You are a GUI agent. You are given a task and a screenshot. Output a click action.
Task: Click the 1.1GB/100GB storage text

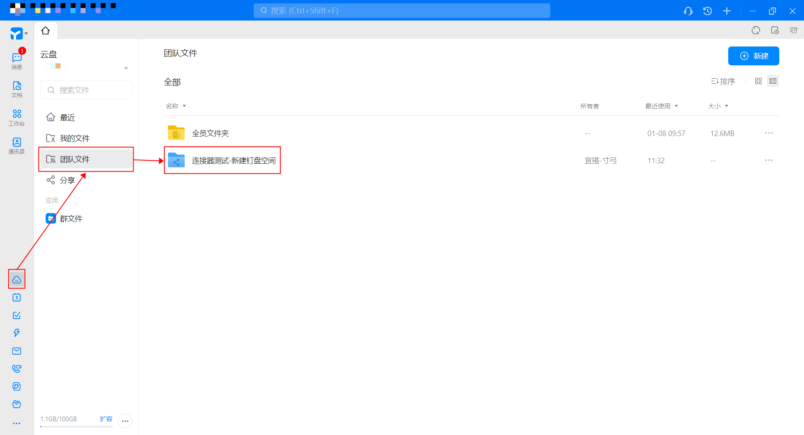pos(59,419)
